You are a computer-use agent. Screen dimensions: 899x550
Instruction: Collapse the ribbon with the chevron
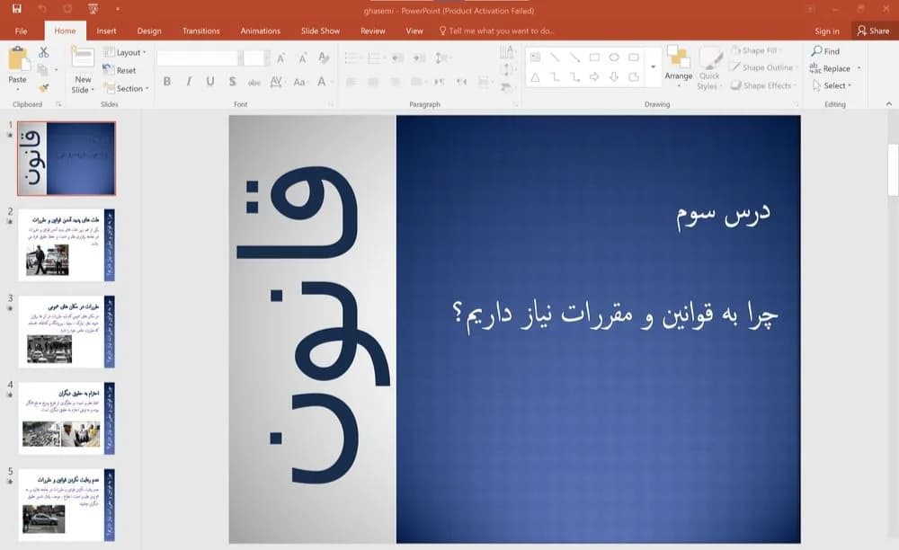[x=889, y=103]
